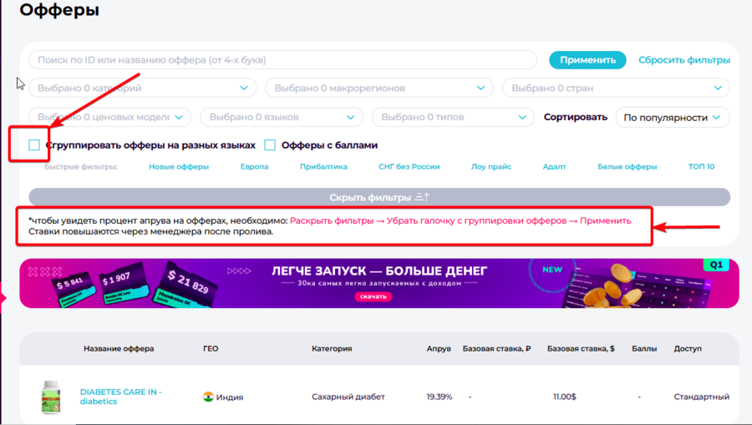752x425 pixels.
Task: Click the India flag icon
Action: click(208, 397)
